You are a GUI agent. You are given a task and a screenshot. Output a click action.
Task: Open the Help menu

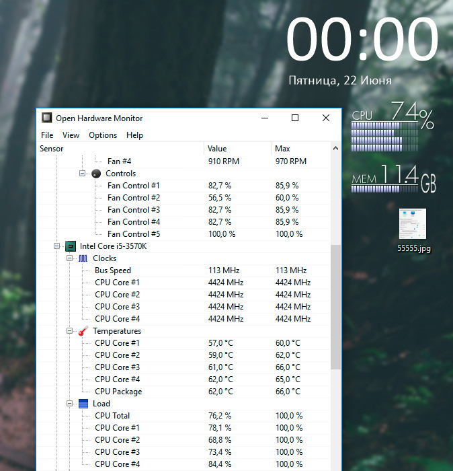134,135
